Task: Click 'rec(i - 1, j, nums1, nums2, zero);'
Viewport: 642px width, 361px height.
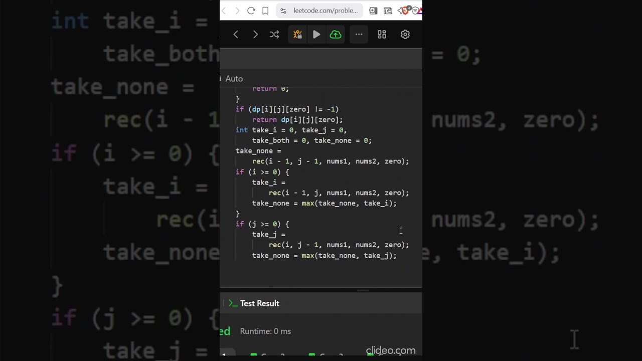Action: 339,193
